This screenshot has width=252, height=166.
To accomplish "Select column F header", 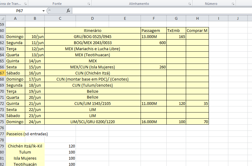I will pyautogui.click(x=154, y=19).
